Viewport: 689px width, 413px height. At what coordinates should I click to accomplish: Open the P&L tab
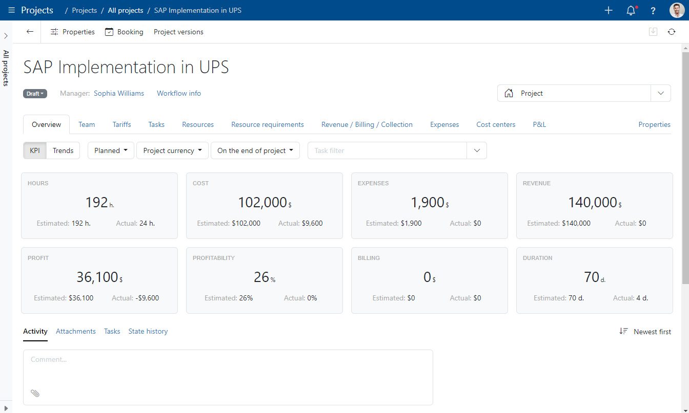(539, 124)
